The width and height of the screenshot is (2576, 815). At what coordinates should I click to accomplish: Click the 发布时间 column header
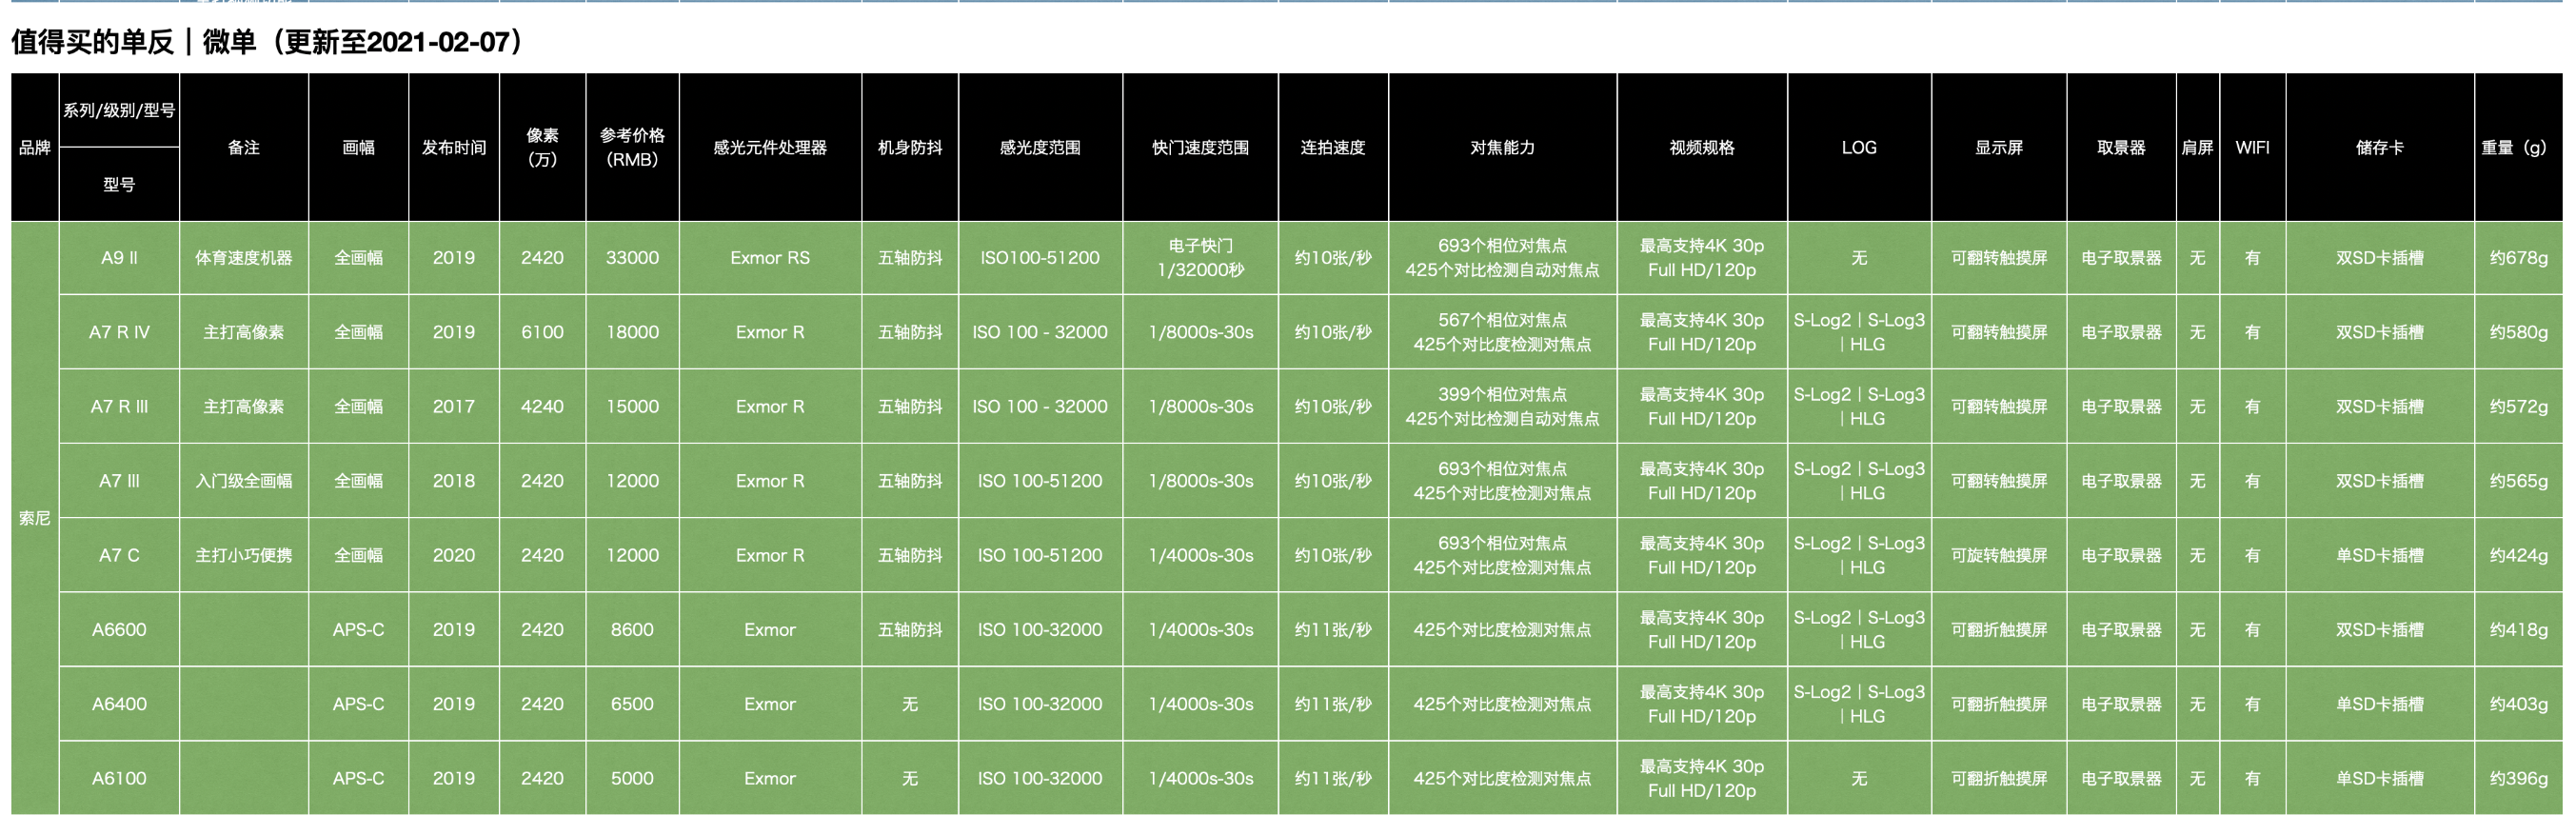click(454, 147)
